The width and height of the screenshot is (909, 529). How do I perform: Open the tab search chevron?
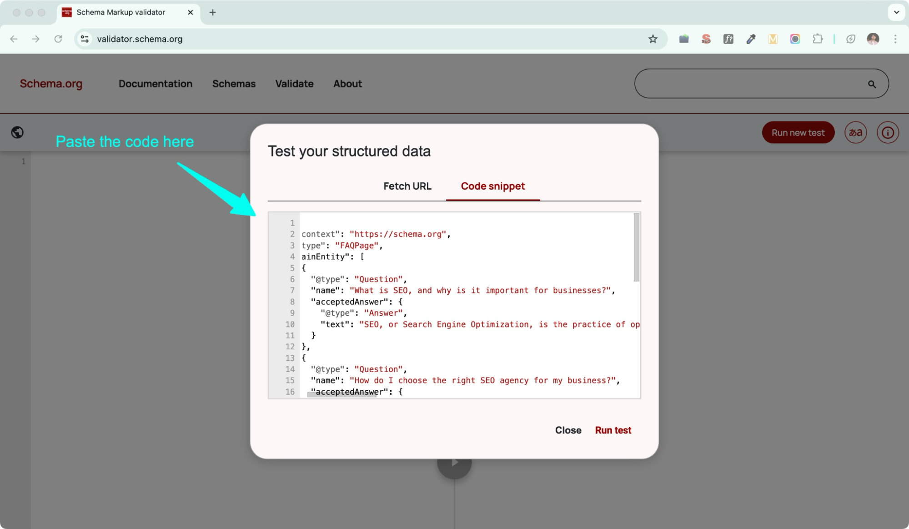896,12
